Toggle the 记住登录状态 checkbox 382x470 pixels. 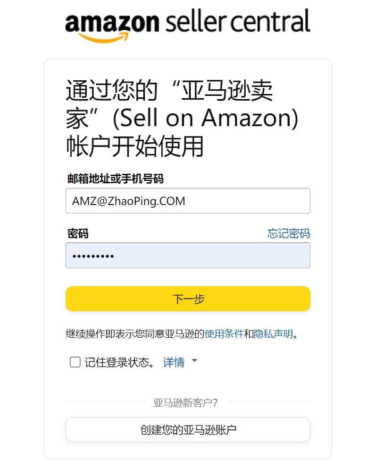point(75,362)
